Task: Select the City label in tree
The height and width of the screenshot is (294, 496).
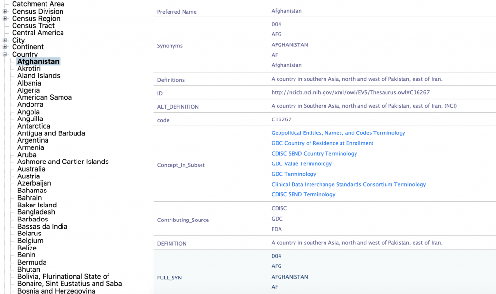Action: coord(18,40)
